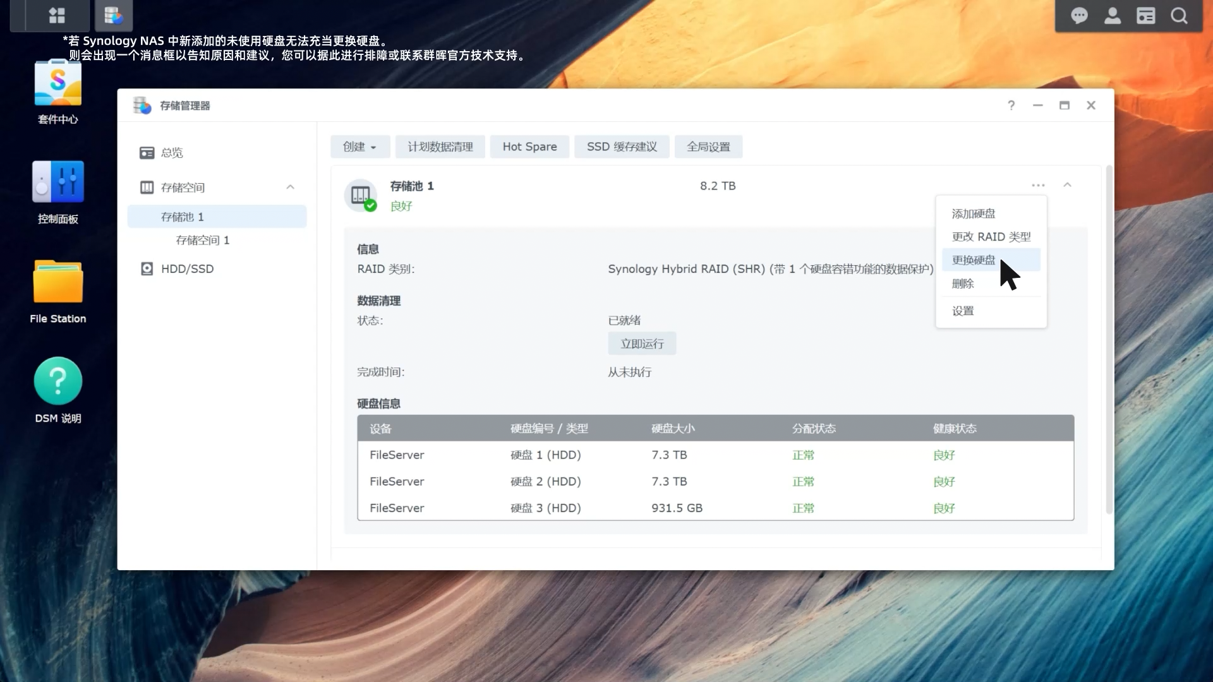Select the 硬盘 2 (HDD) row

[x=715, y=481]
